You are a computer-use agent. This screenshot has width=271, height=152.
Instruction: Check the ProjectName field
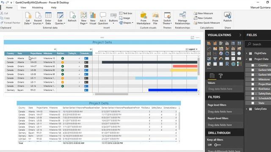253,84
